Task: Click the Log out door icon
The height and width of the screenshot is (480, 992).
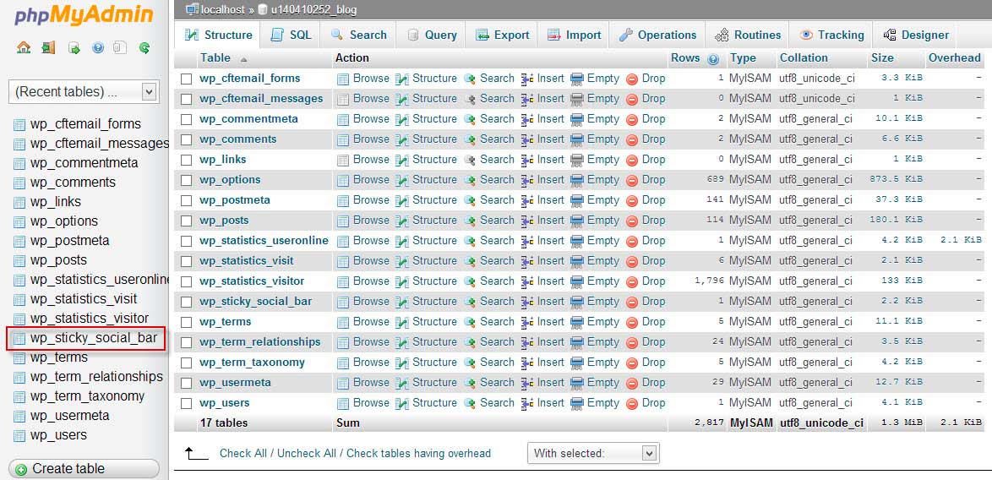Action: (48, 47)
